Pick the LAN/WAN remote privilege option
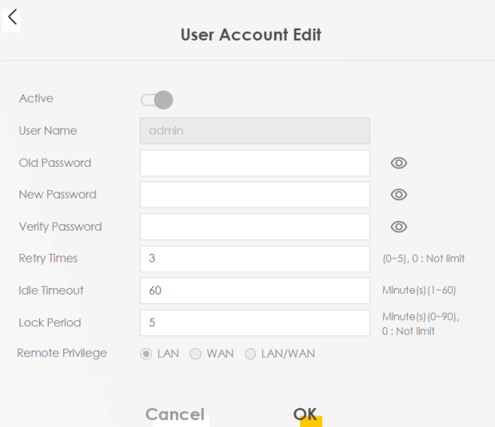This screenshot has width=495, height=427. pos(250,354)
